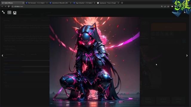The width and height of the screenshot is (191, 107).
Task: Close the Rage Unleashed tab
Action: pos(94,3)
